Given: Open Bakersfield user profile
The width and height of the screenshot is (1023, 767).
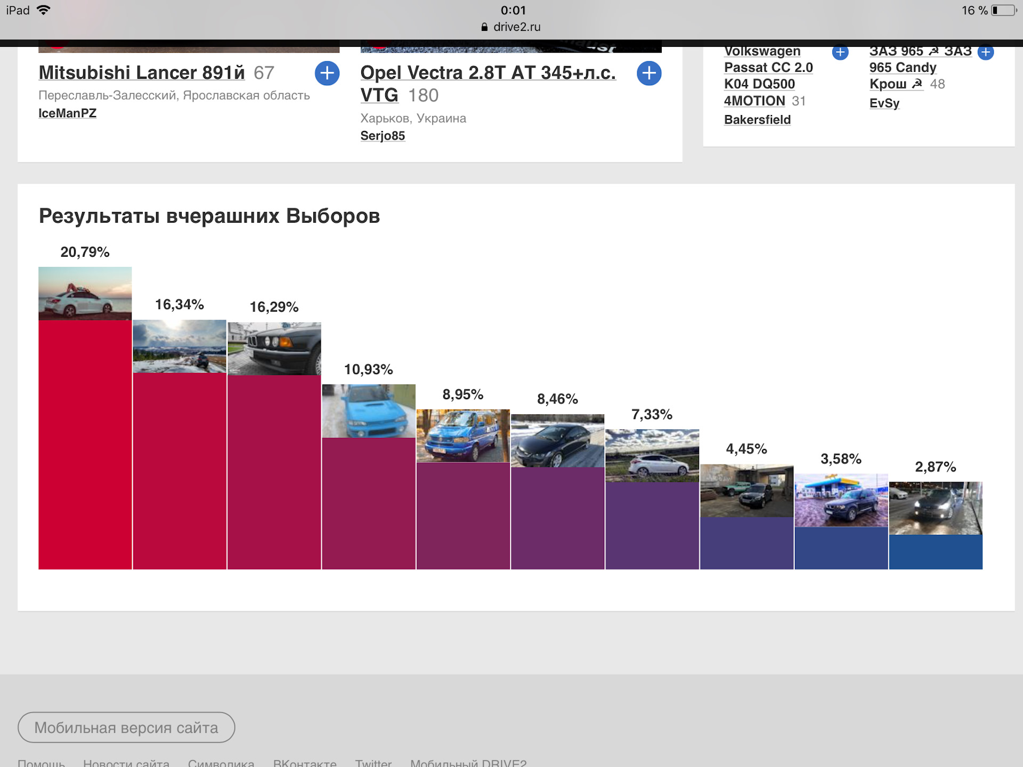Looking at the screenshot, I should (x=757, y=119).
